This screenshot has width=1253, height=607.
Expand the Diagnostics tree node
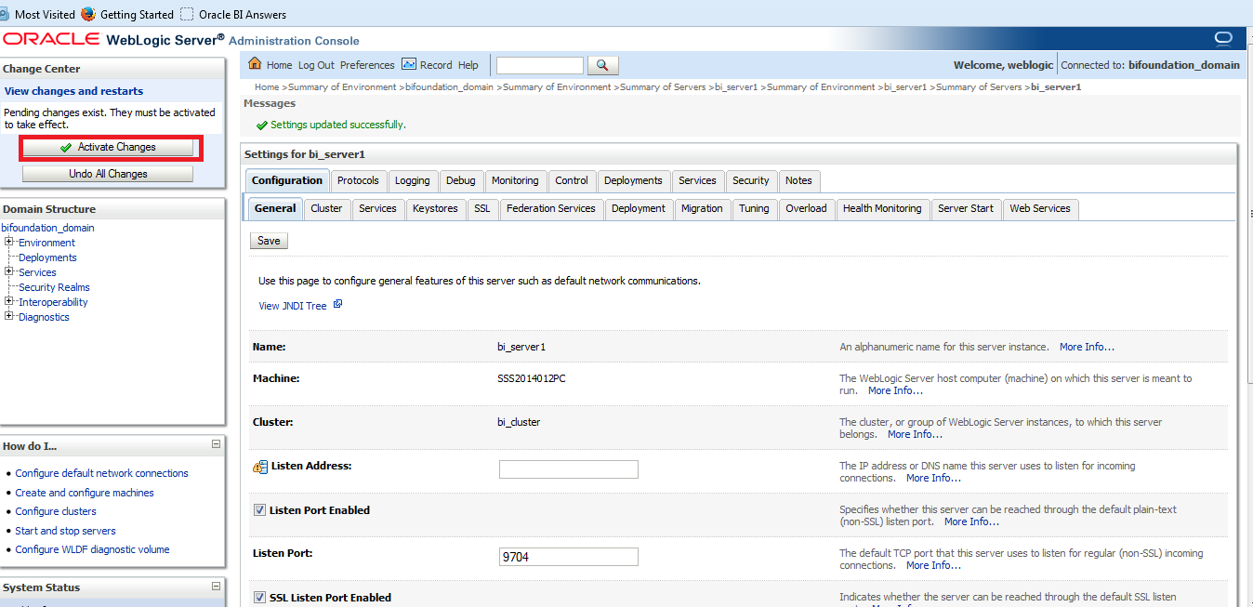click(9, 316)
